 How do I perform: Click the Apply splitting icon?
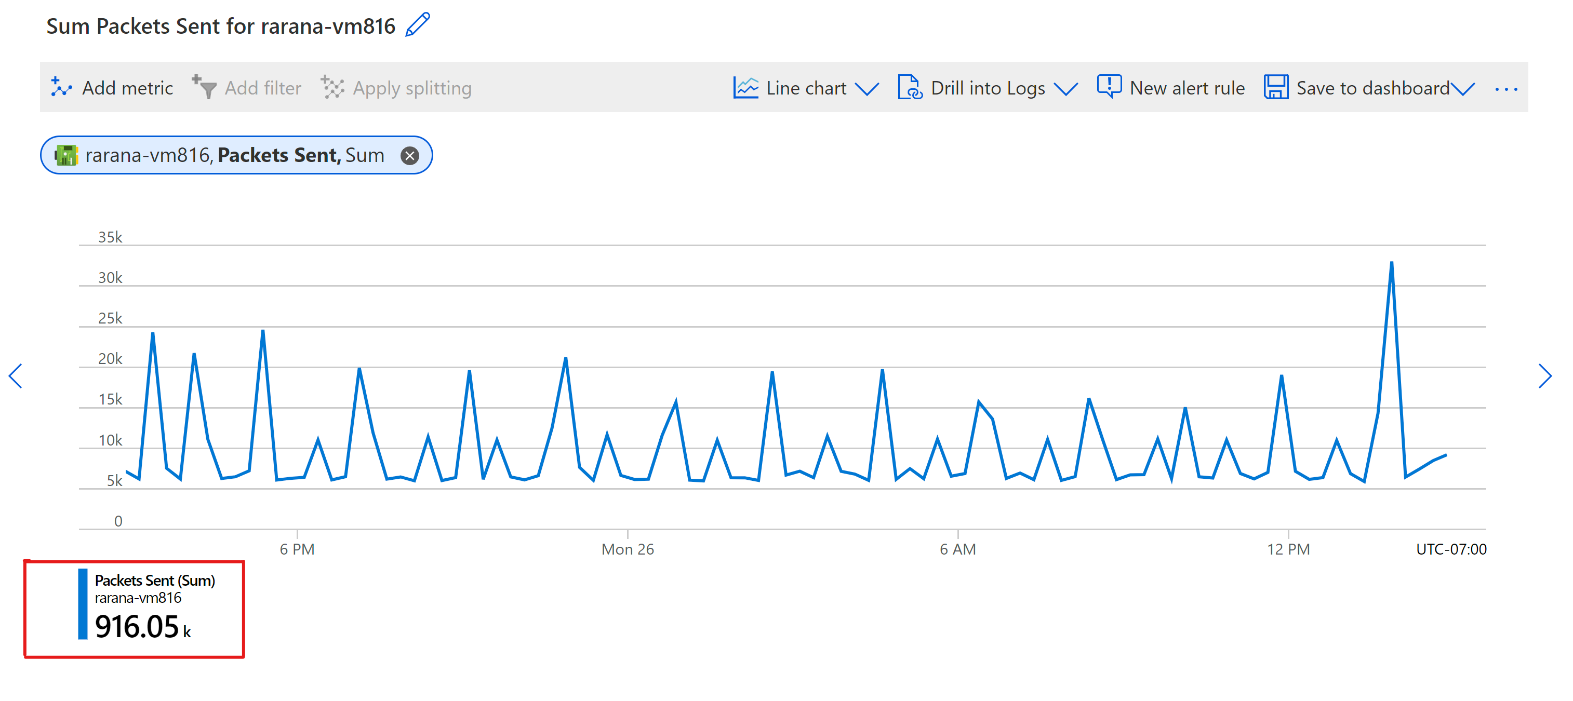click(x=333, y=87)
